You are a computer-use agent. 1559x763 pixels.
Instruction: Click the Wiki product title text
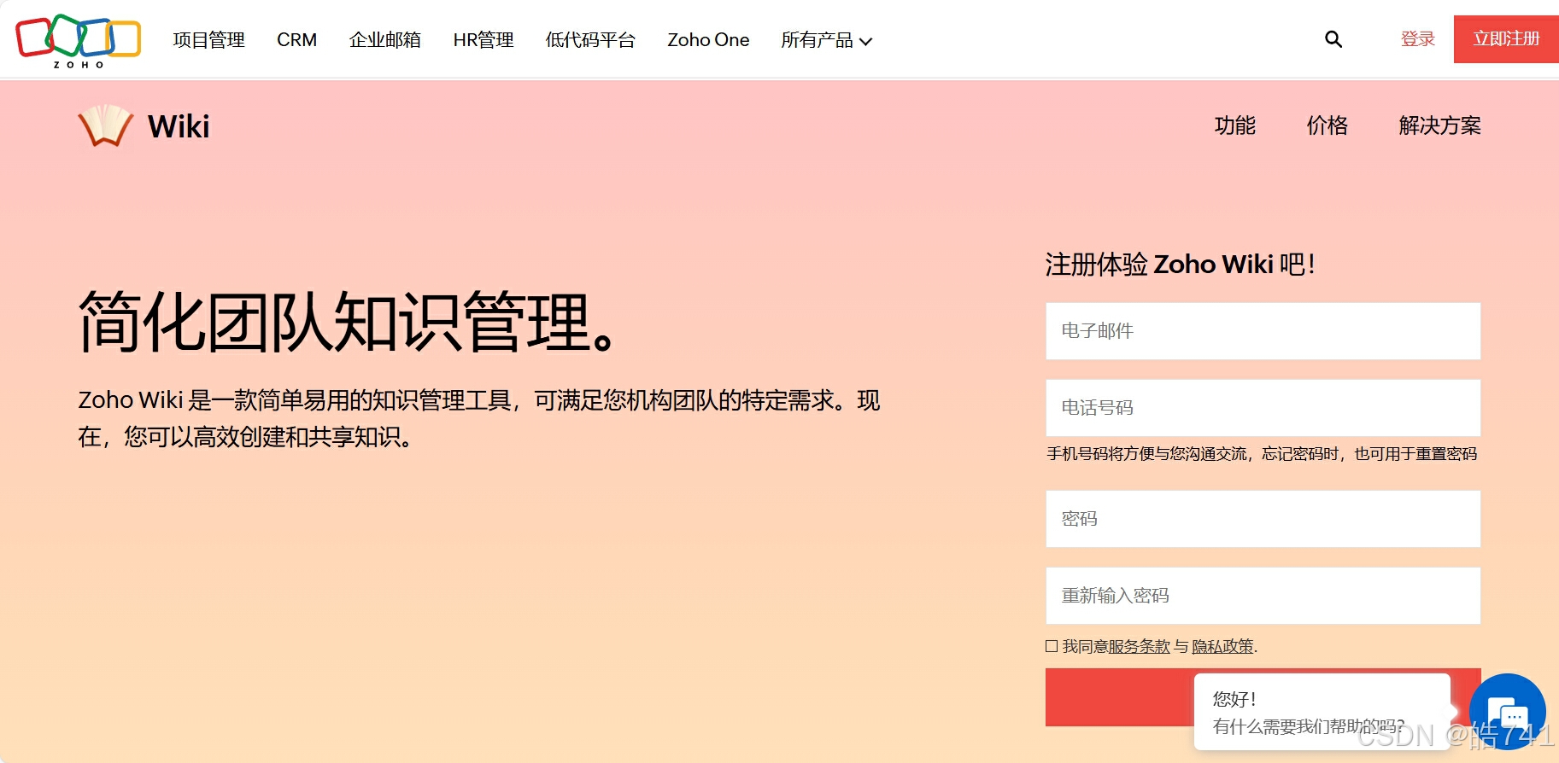pyautogui.click(x=179, y=126)
